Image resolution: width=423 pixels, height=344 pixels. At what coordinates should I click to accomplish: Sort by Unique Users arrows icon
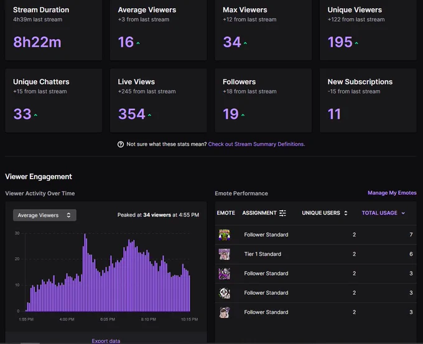click(x=346, y=213)
